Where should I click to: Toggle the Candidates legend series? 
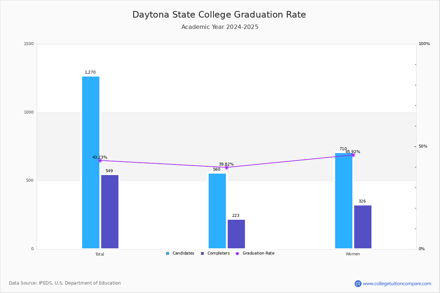183,253
